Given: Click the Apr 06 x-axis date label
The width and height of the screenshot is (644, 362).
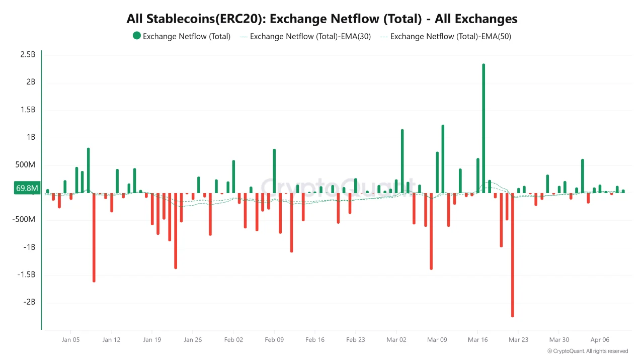Looking at the screenshot, I should [x=600, y=340].
